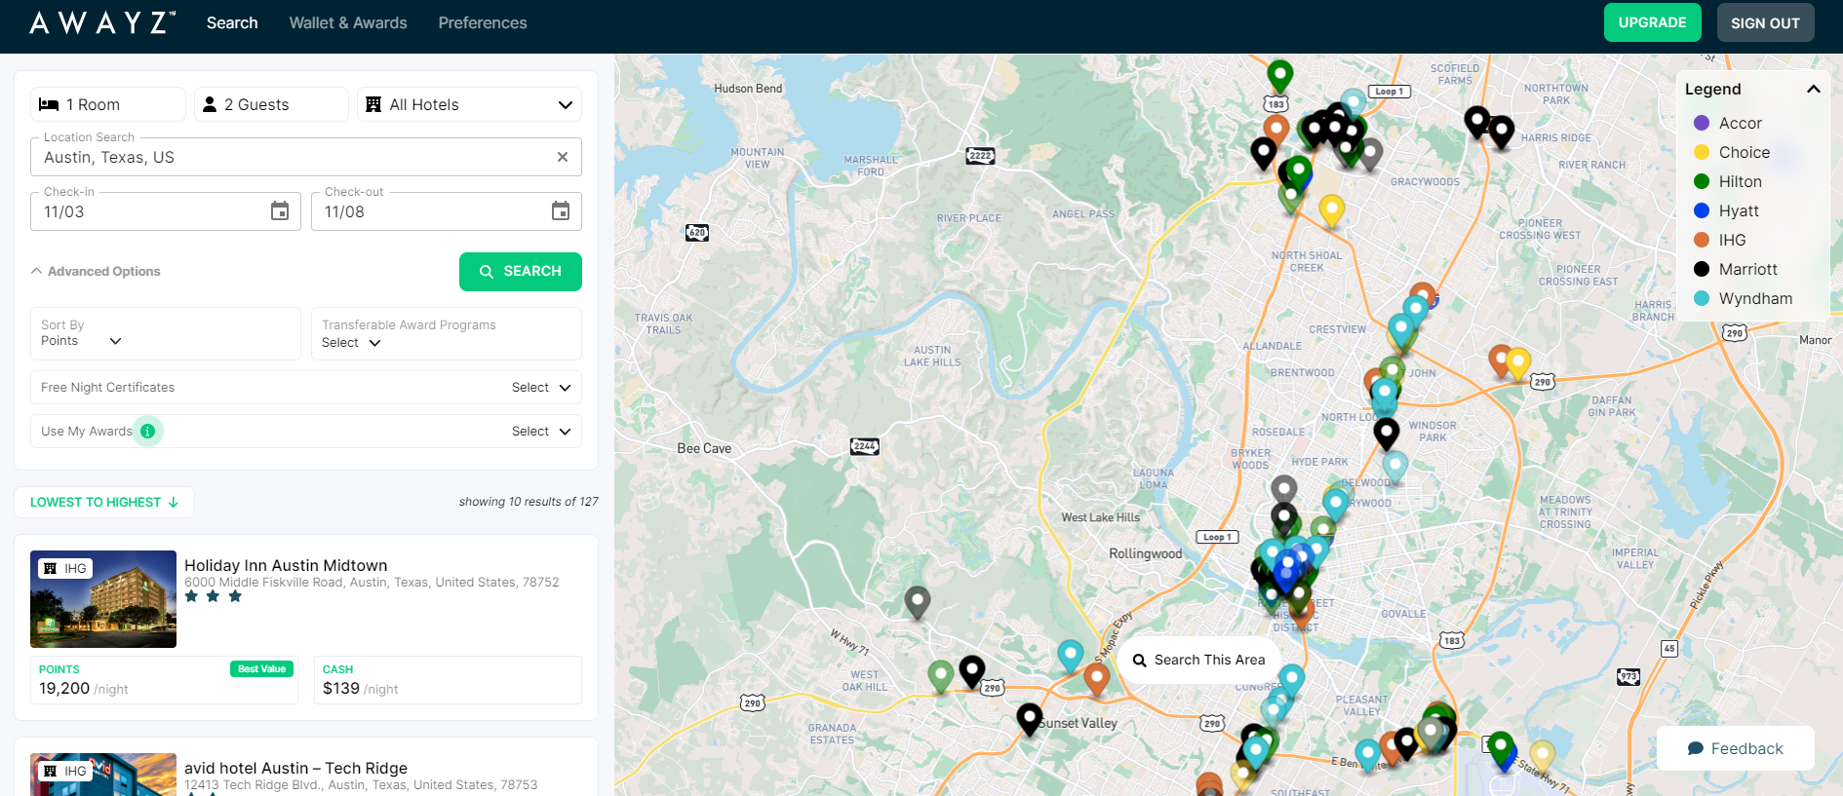Open the All Hotels dropdown

tap(469, 104)
